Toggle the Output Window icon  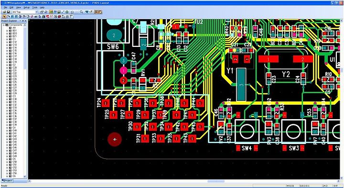(x=96, y=12)
